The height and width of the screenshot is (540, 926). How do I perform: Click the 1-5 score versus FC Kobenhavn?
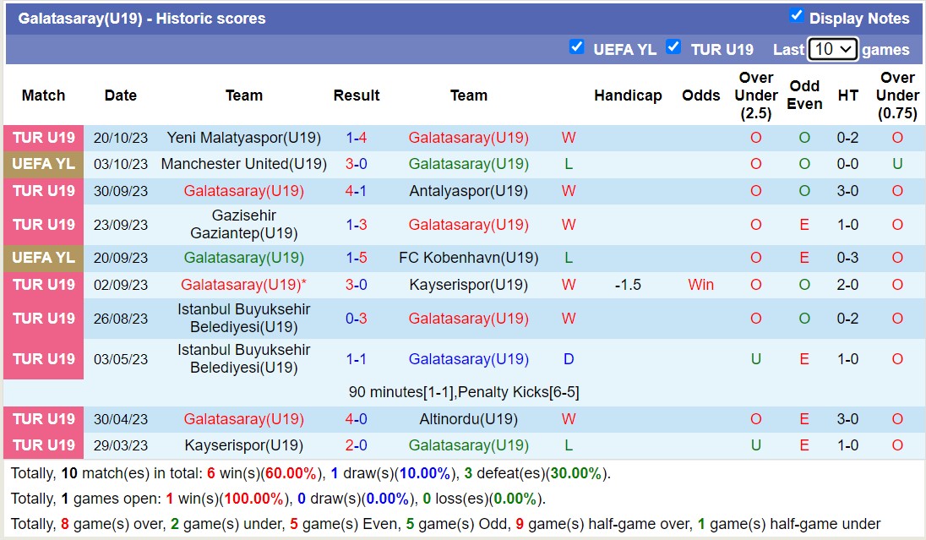(356, 258)
